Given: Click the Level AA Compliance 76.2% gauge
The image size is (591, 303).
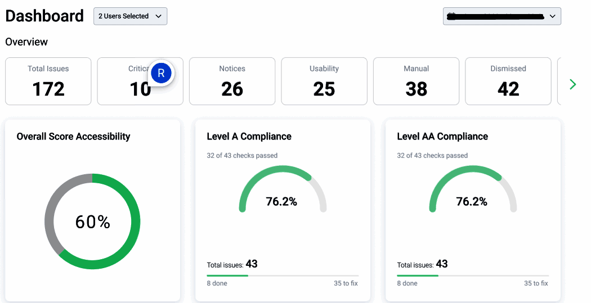Looking at the screenshot, I should tap(473, 189).
